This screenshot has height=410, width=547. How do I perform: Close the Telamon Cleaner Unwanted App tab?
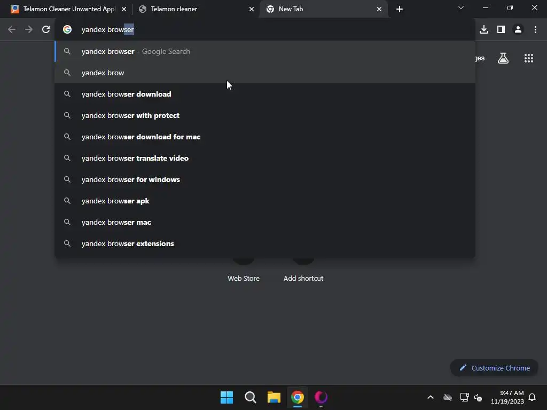tap(124, 9)
